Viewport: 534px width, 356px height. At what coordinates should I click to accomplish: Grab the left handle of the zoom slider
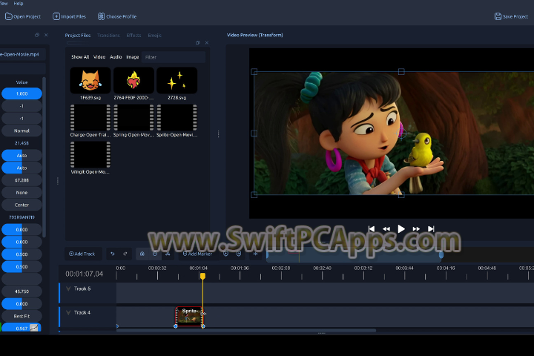[267, 255]
